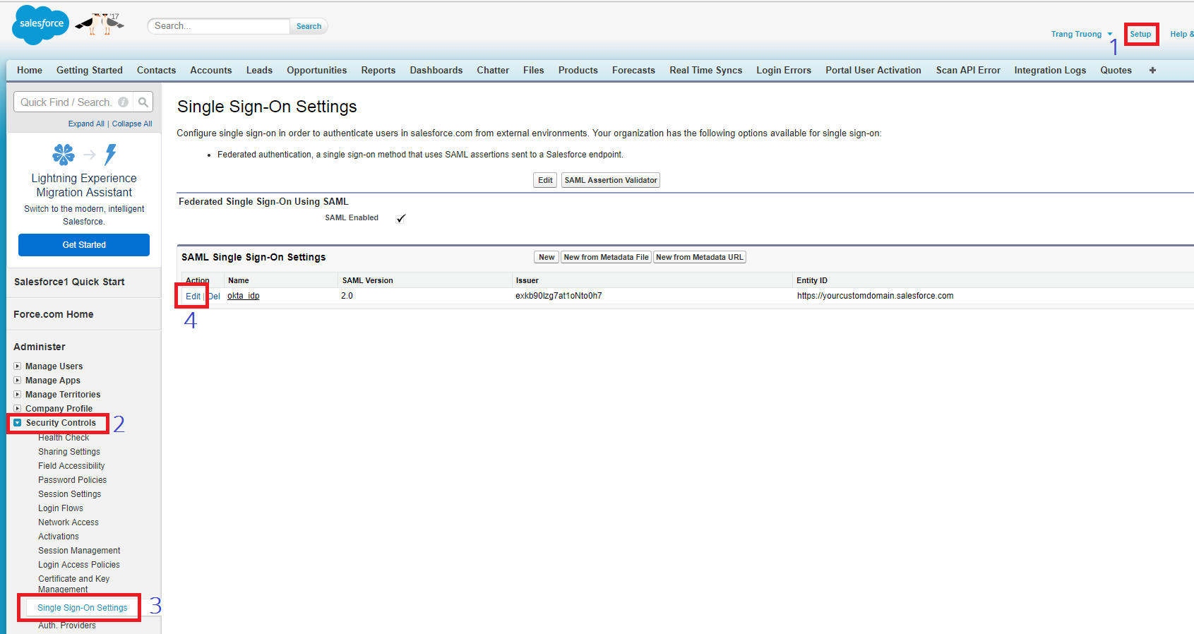Click the blue lightning bolt icon
The image size is (1194, 634).
(x=110, y=154)
